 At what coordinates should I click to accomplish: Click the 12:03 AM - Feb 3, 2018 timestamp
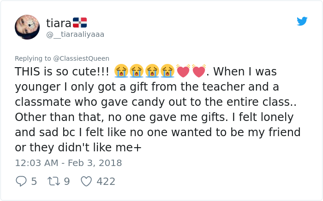pyautogui.click(x=68, y=163)
